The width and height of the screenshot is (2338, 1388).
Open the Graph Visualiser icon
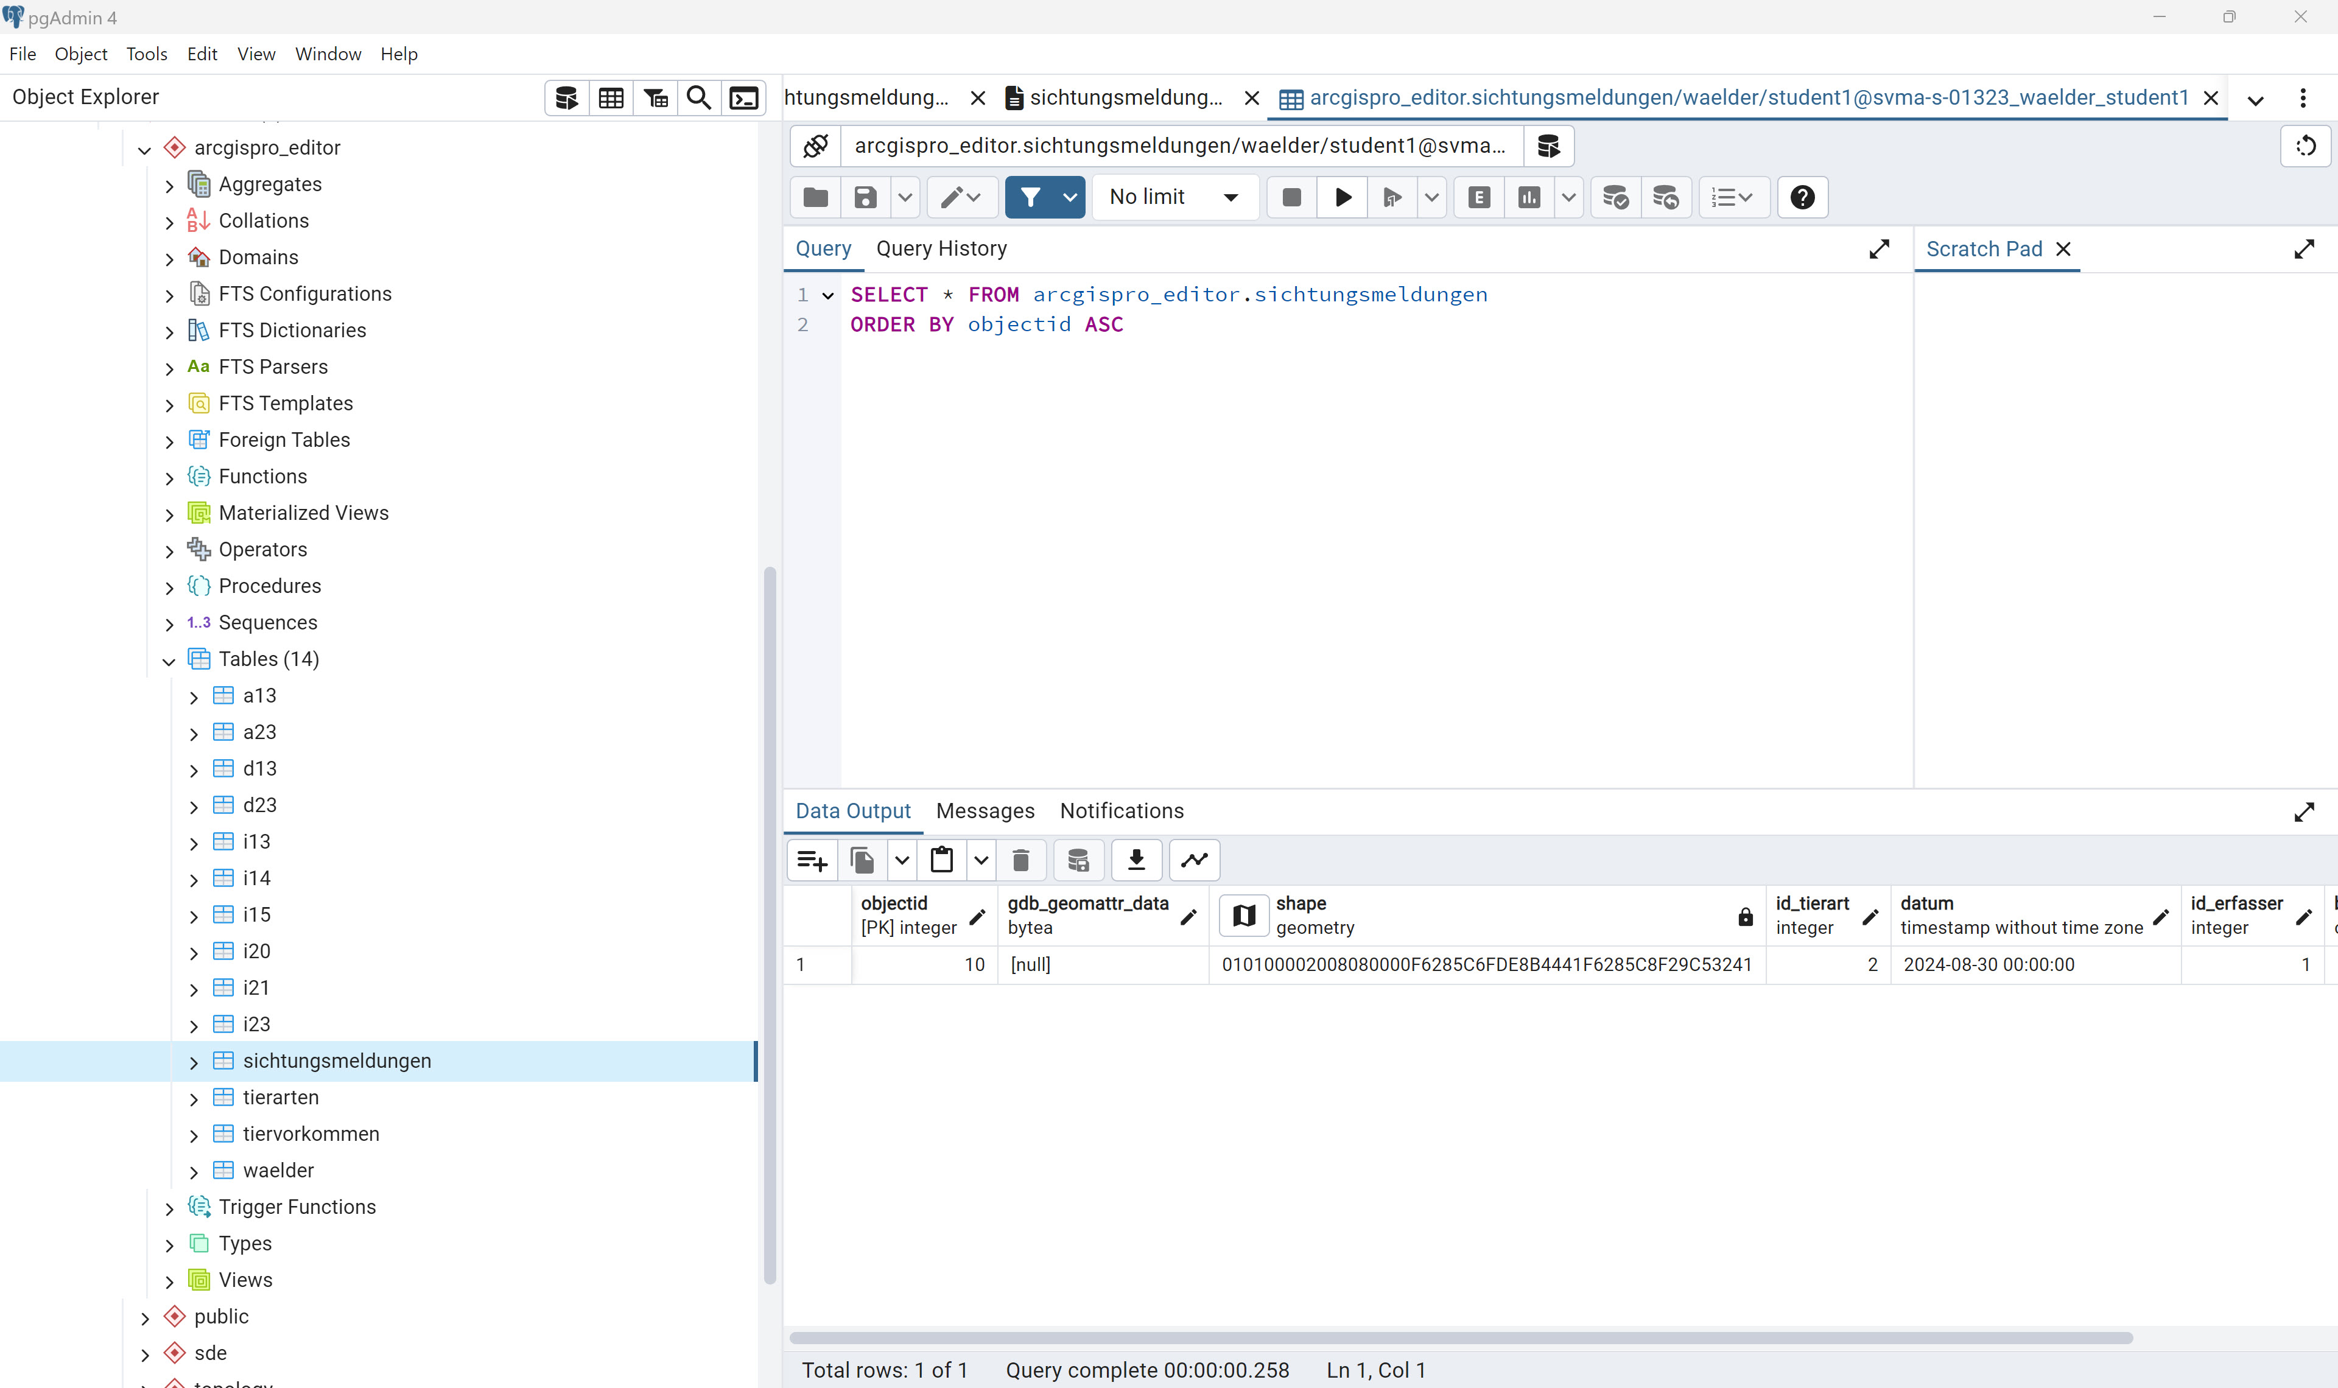point(1194,860)
